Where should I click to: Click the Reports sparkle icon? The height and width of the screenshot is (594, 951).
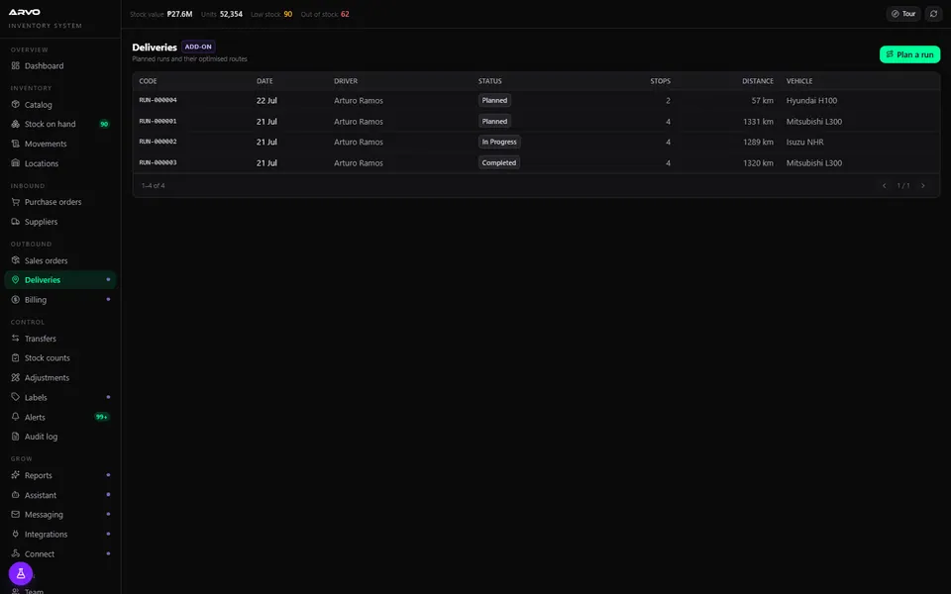click(x=16, y=475)
